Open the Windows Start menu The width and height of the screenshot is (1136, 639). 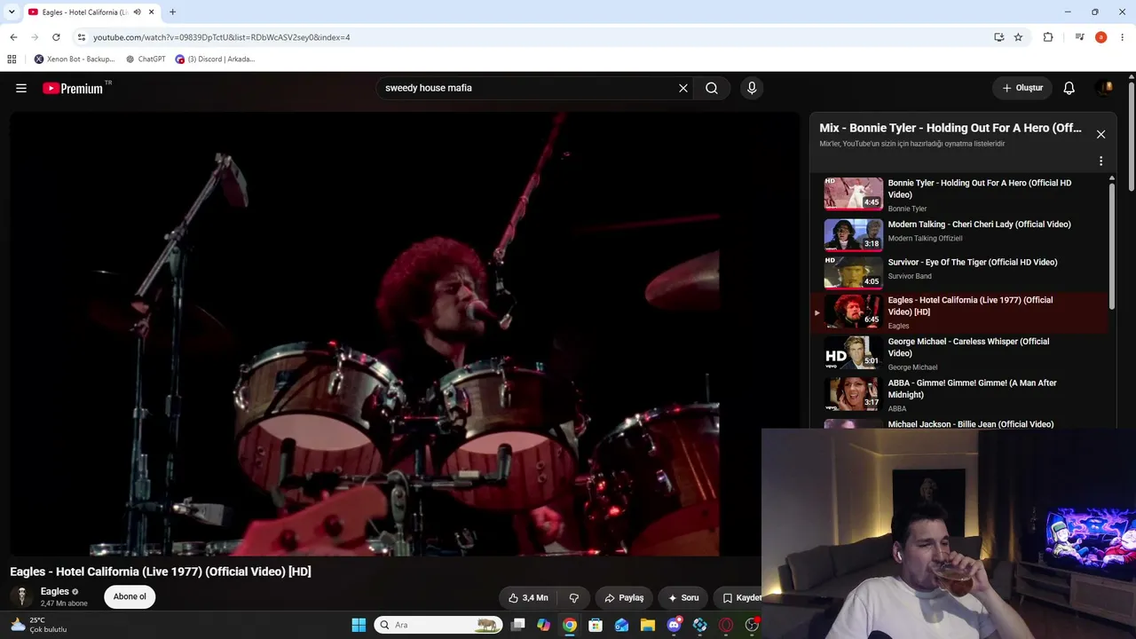[359, 625]
